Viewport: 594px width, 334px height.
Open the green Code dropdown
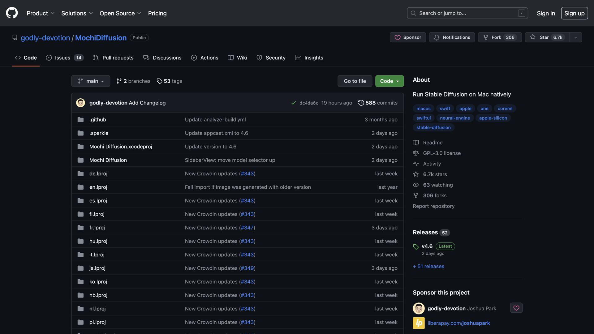tap(389, 81)
